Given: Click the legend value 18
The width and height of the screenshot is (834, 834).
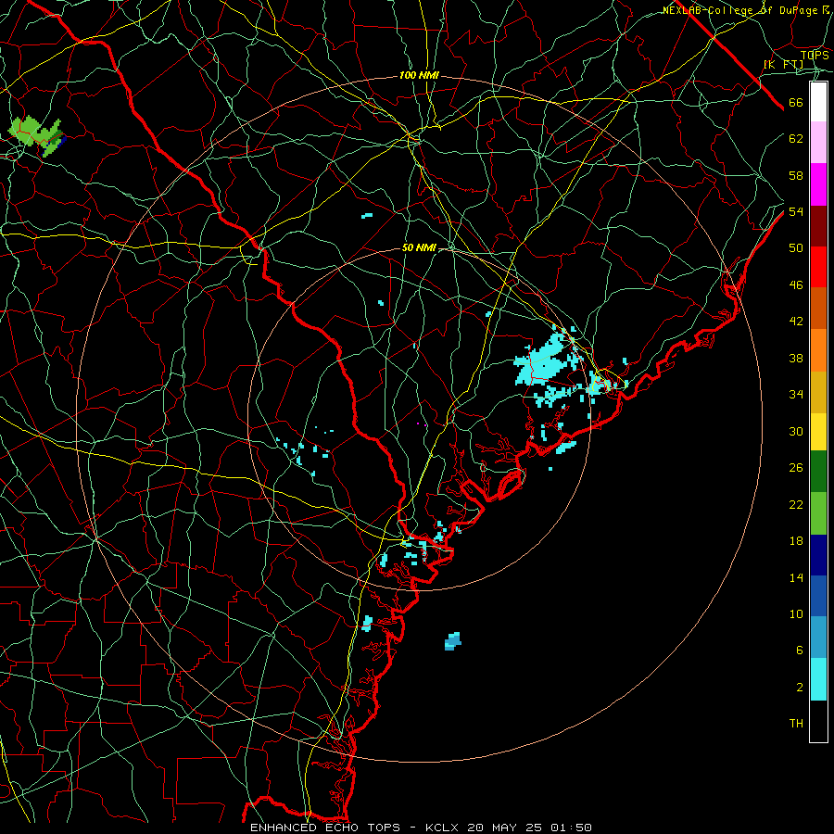Looking at the screenshot, I should [796, 541].
